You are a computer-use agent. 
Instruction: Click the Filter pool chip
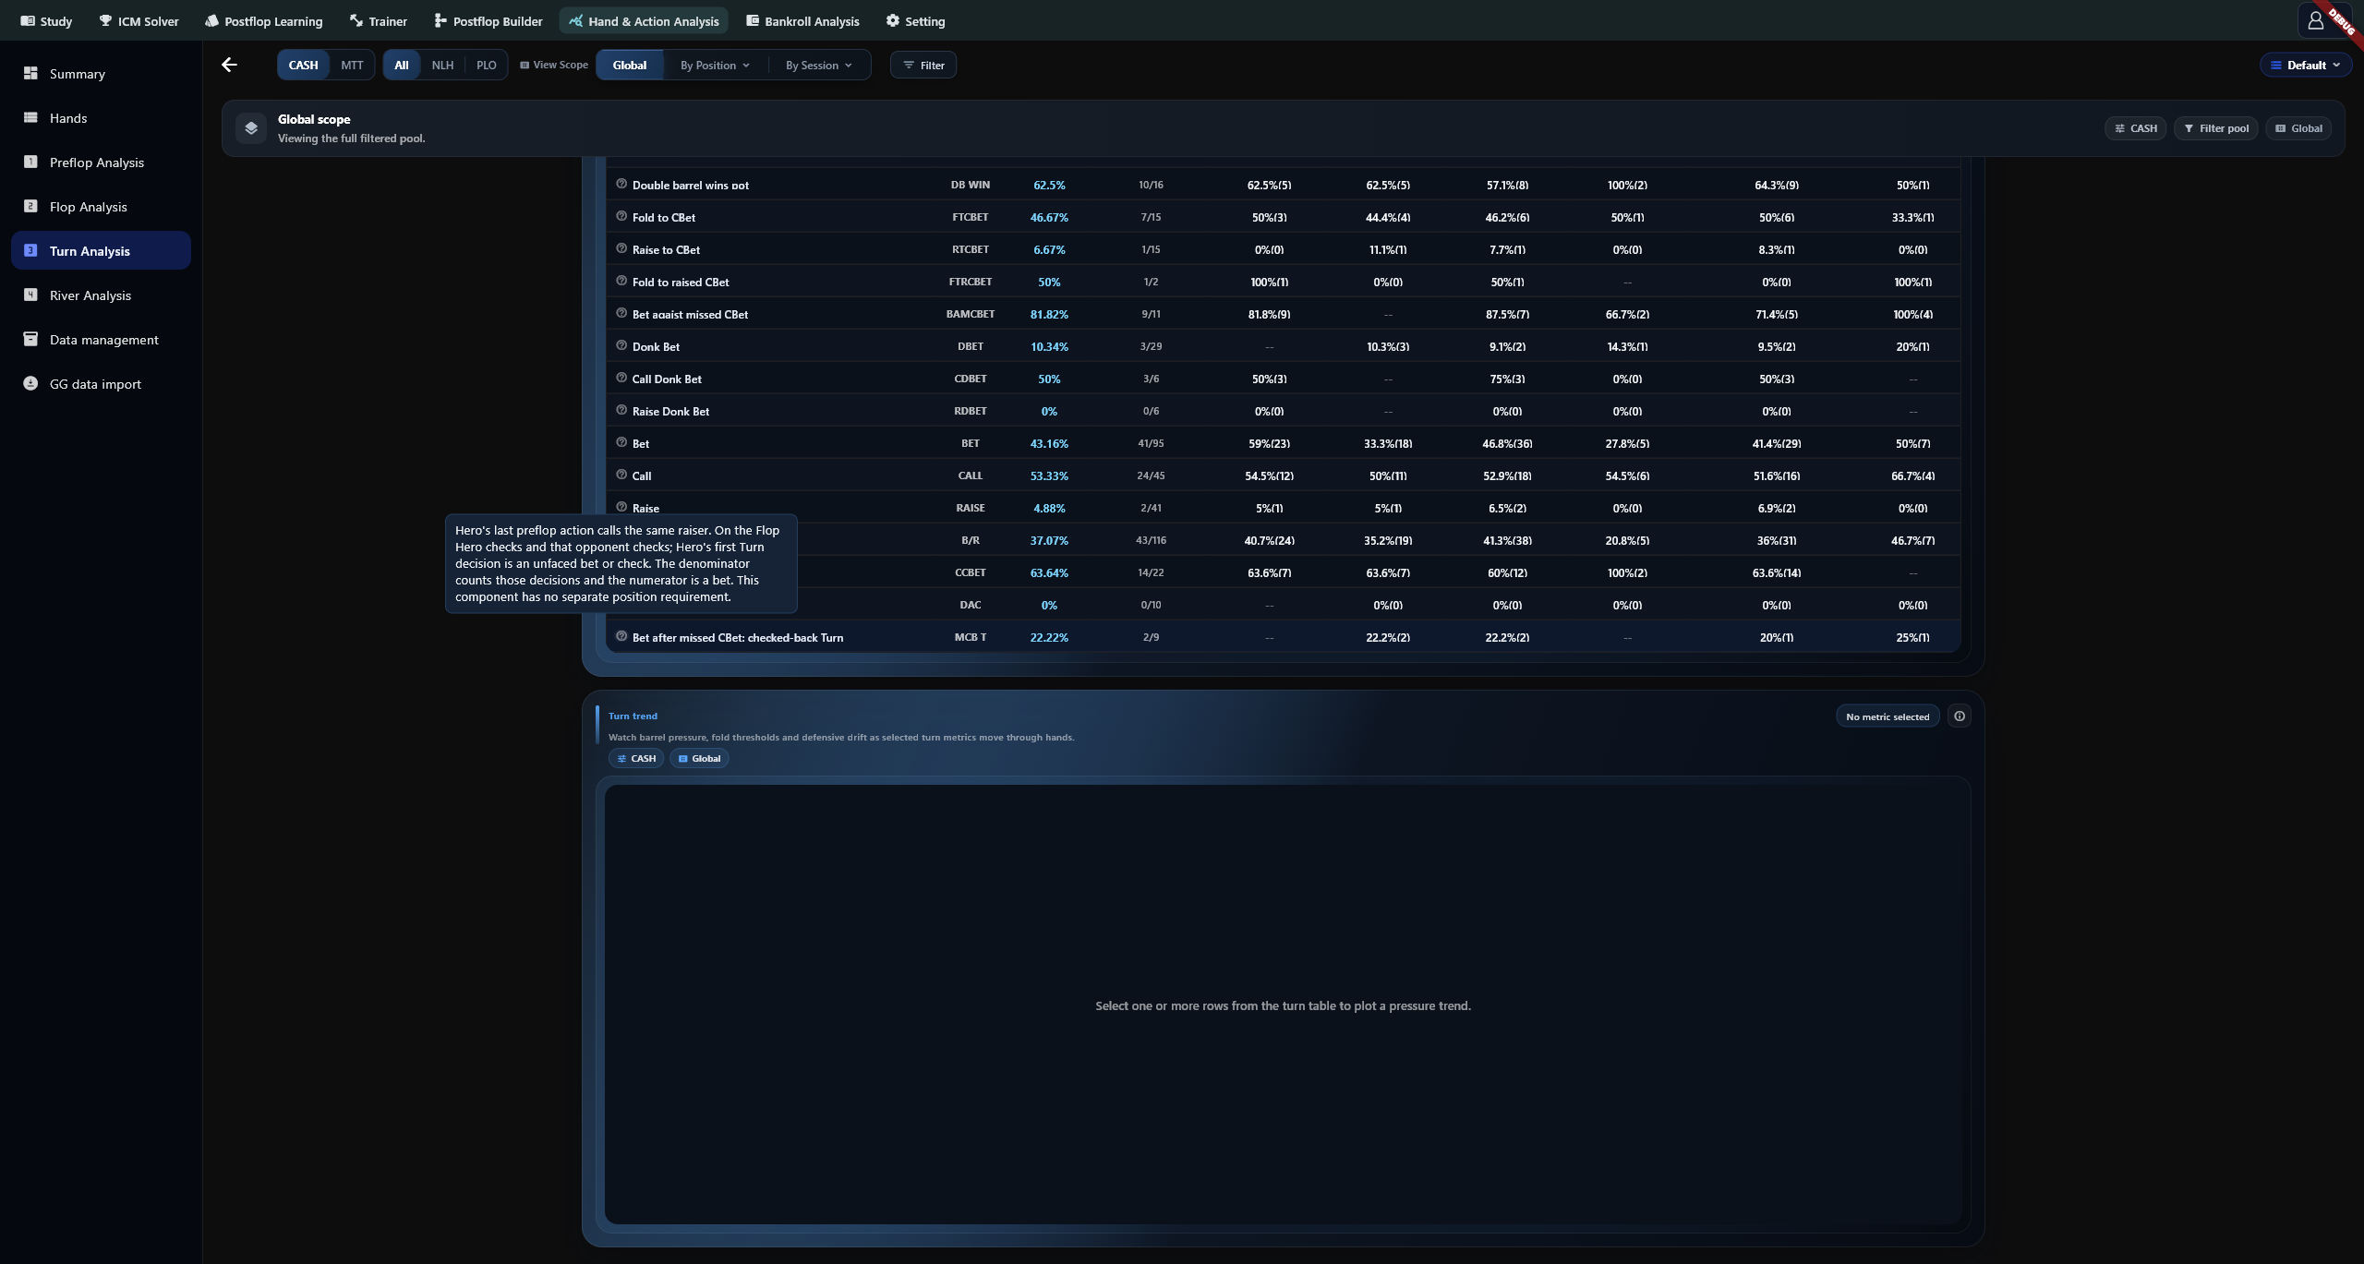pyautogui.click(x=2215, y=128)
